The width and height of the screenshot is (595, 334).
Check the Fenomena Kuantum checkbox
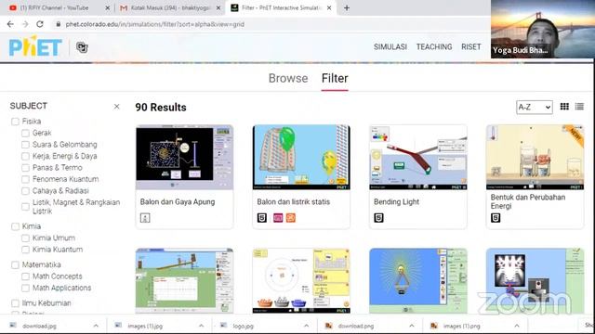coord(25,179)
